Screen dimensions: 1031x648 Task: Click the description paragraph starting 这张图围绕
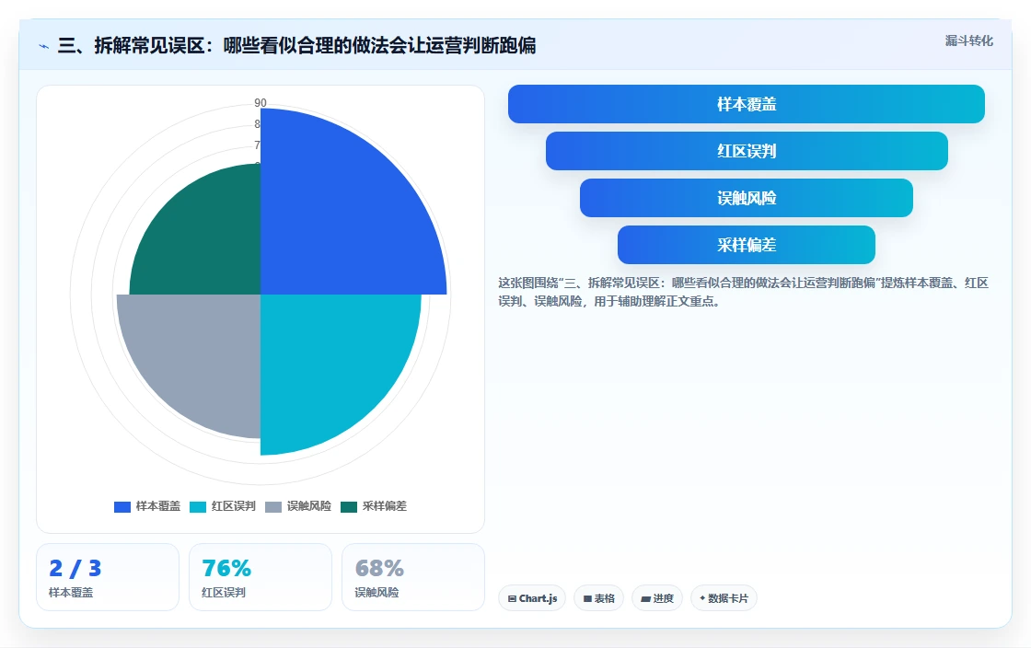tap(743, 292)
